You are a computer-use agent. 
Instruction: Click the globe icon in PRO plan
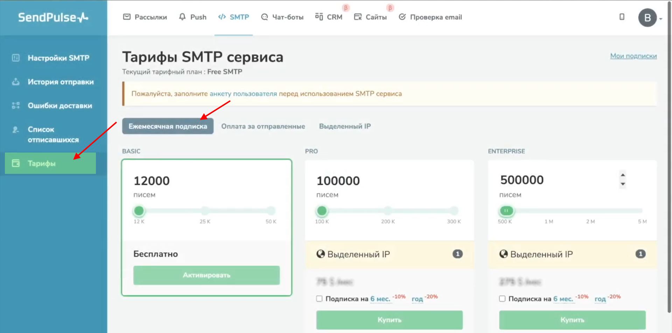pos(320,254)
